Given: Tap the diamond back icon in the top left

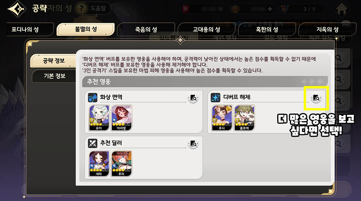Looking at the screenshot, I should [x=17, y=9].
